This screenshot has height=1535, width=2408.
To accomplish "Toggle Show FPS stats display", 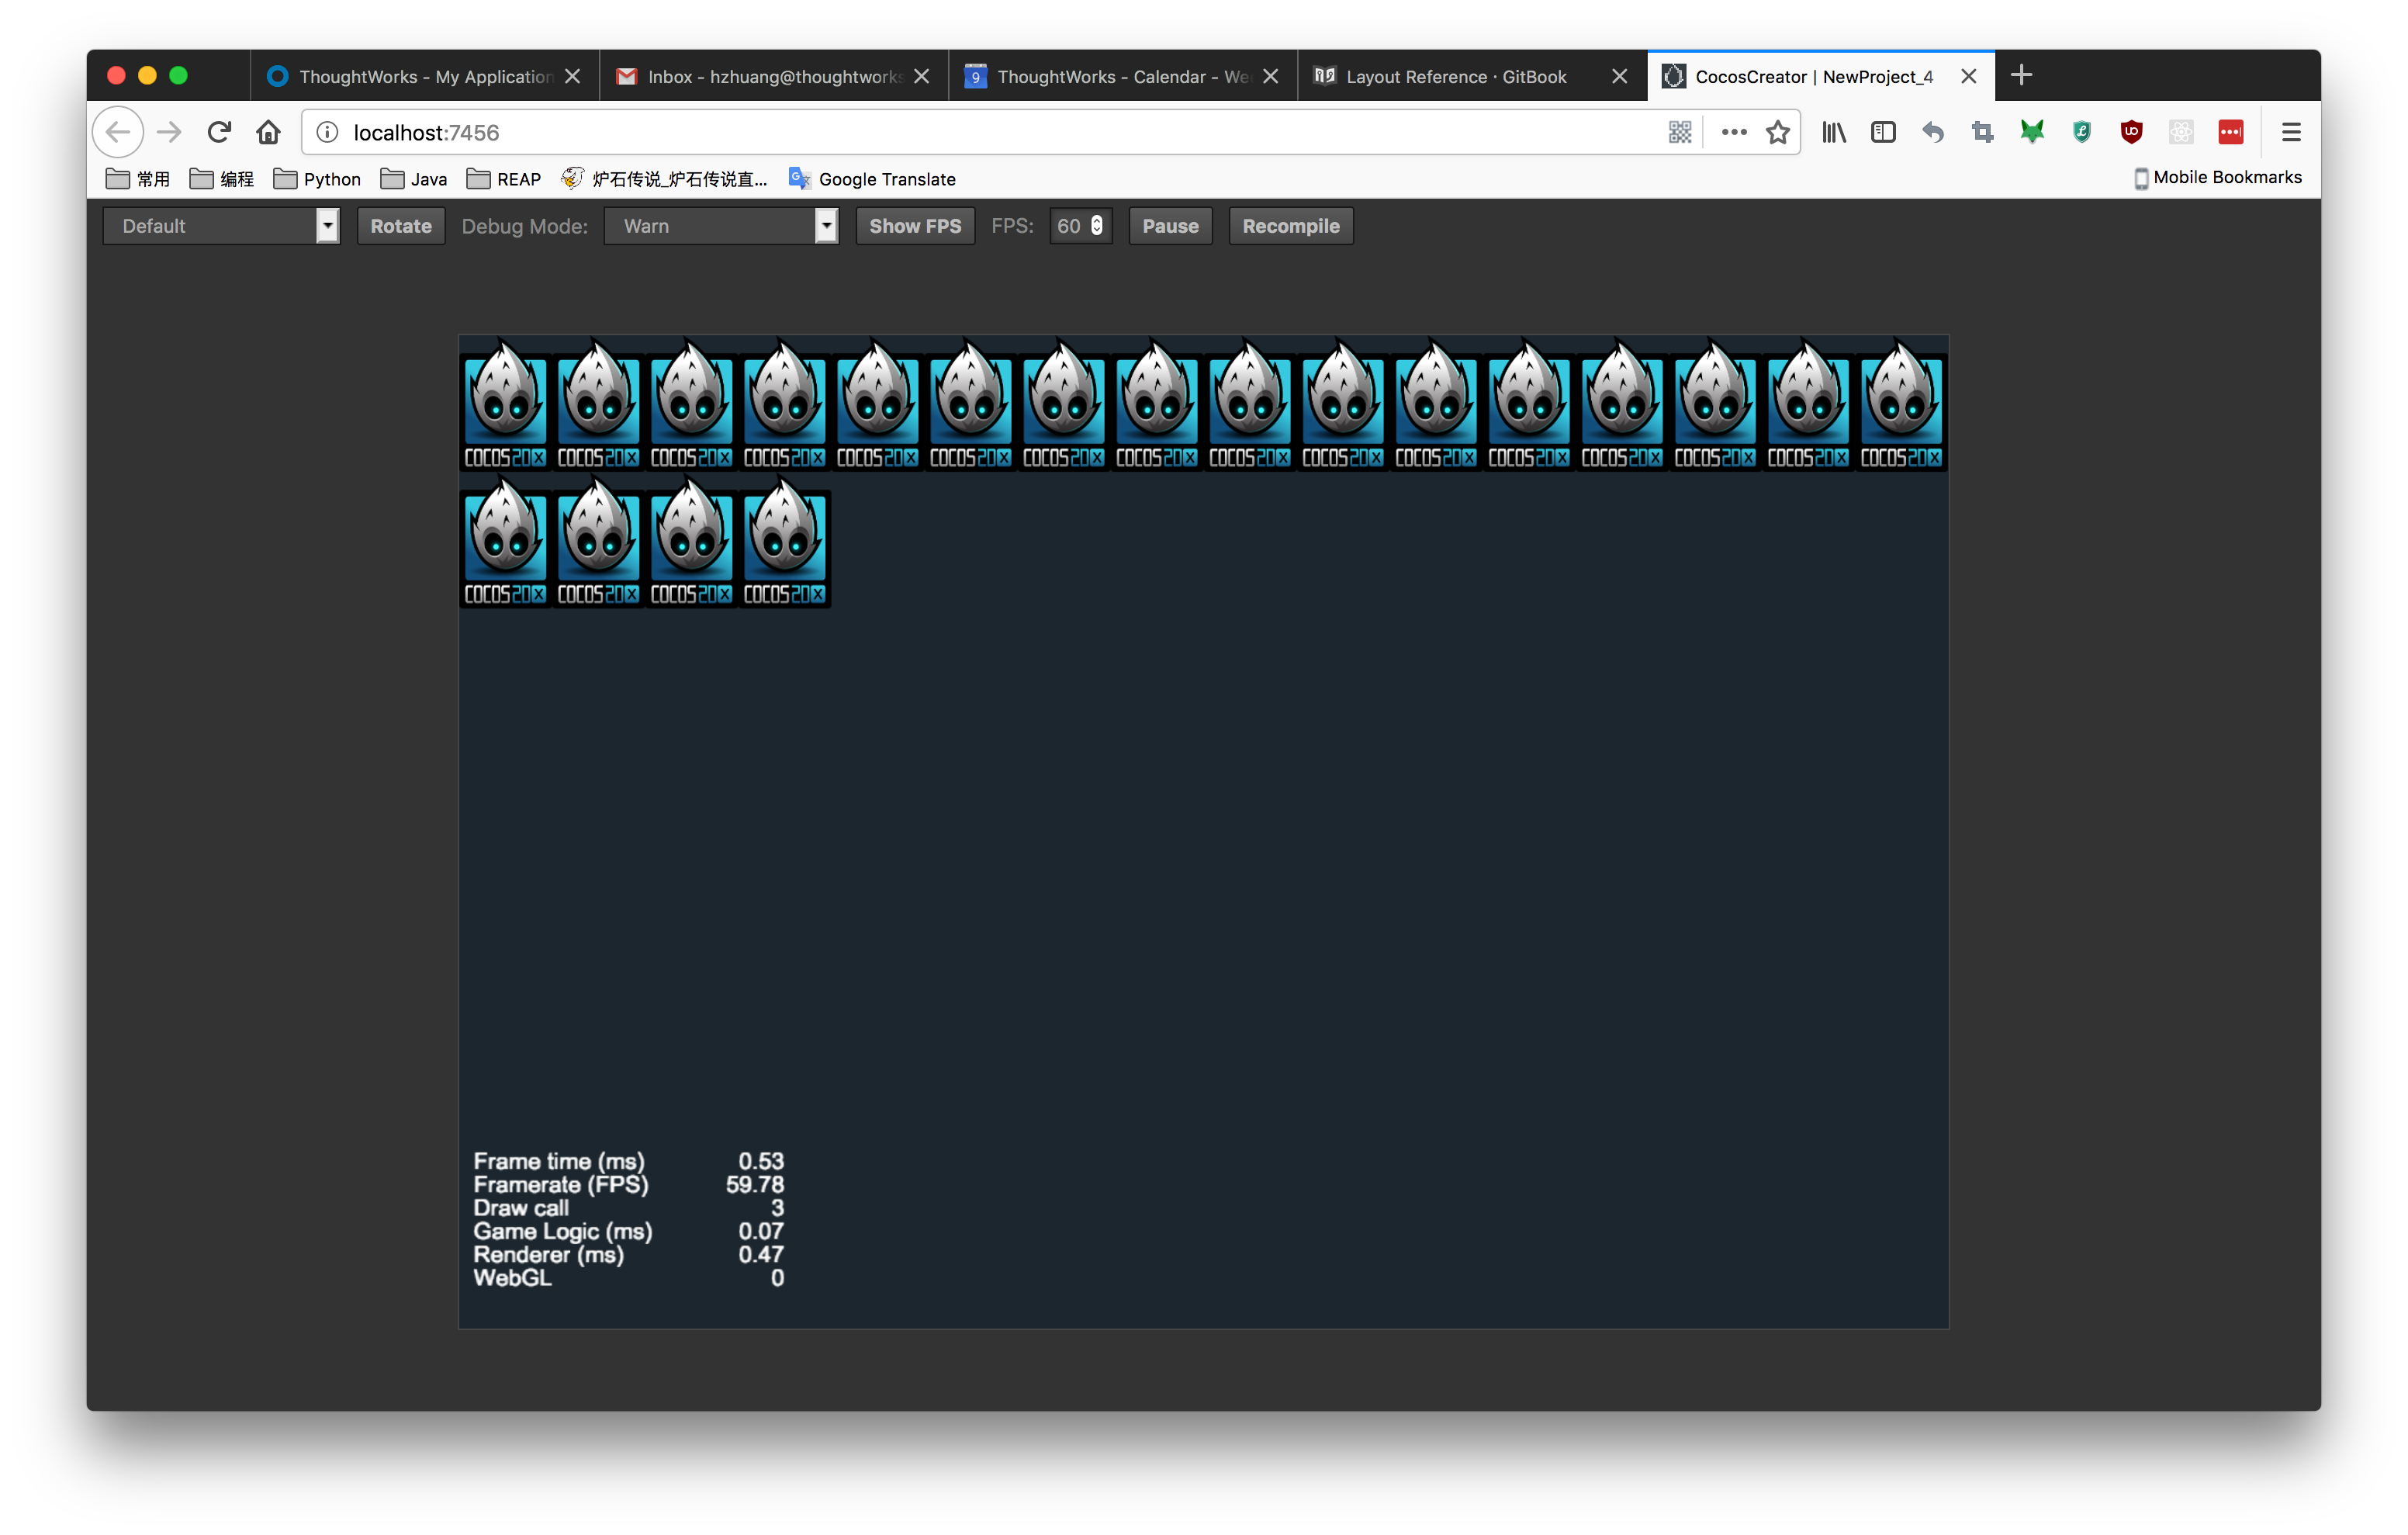I will tap(914, 226).
